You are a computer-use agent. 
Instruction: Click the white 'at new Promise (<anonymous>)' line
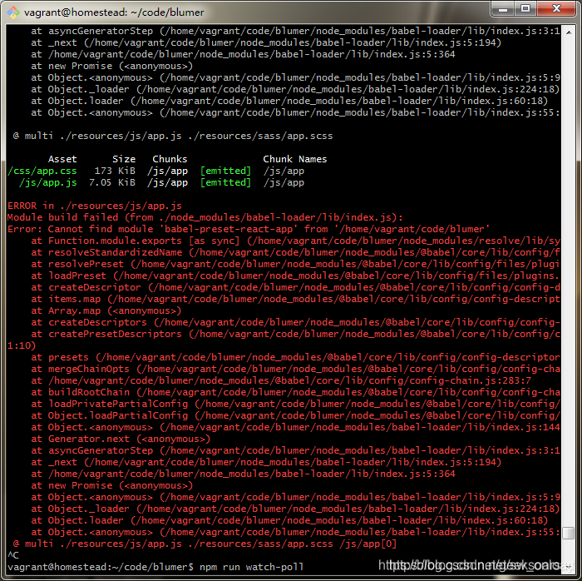[111, 66]
